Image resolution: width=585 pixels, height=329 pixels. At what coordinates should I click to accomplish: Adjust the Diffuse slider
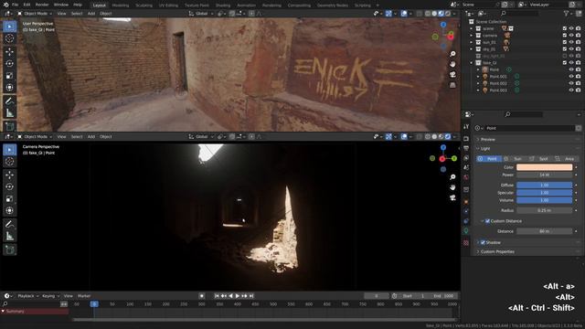[x=545, y=185]
